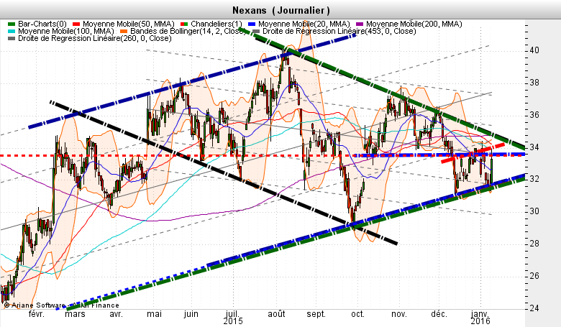The height and width of the screenshot is (327, 561).
Task: Click the 28 price axis label
Action: 534,244
